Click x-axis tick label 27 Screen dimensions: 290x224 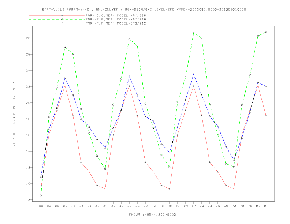click(113, 206)
